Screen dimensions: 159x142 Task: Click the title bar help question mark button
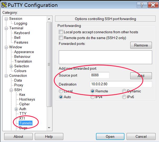pyautogui.click(x=142, y=5)
